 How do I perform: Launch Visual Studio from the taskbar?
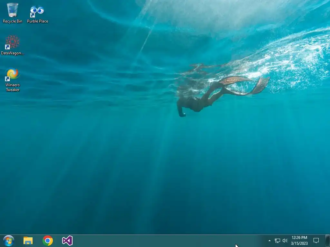click(x=67, y=241)
